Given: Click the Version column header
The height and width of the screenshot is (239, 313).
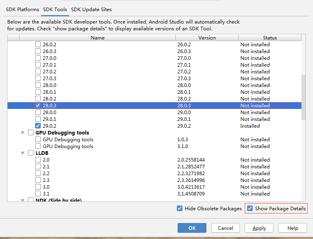Looking at the screenshot, I should tap(207, 38).
